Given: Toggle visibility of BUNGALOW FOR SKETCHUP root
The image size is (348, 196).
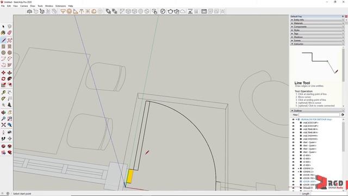Looking at the screenshot, I should tap(293, 120).
